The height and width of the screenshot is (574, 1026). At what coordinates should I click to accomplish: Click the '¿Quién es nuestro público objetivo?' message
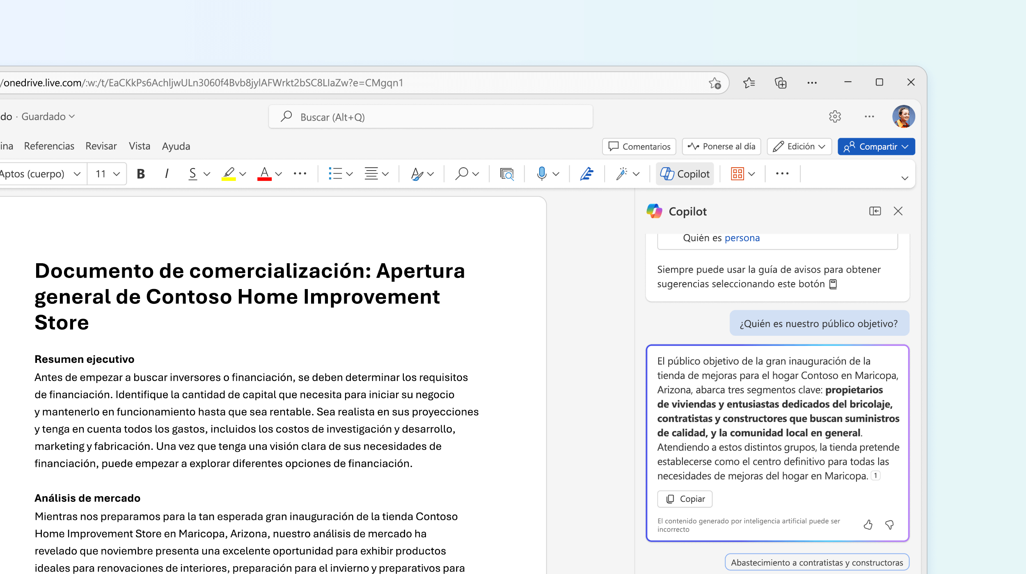click(819, 324)
